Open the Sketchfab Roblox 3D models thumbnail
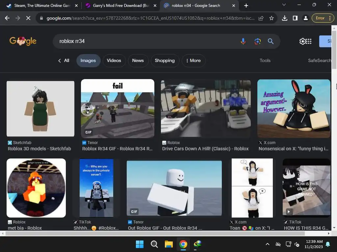337x252 pixels. click(40, 109)
